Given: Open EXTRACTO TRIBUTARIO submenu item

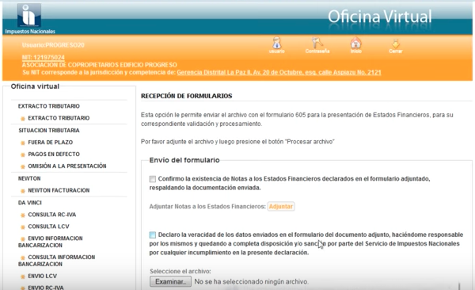Looking at the screenshot, I should pos(59,118).
